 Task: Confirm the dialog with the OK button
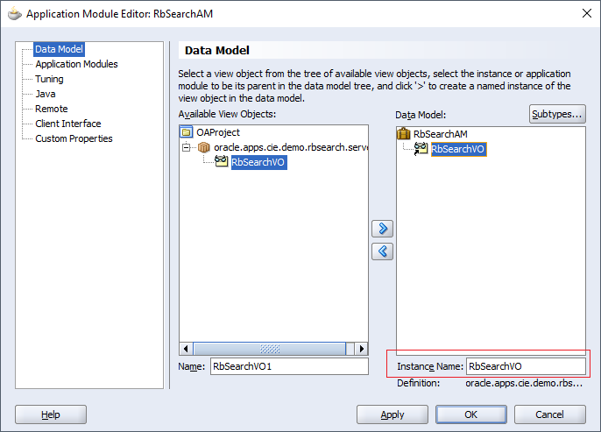[x=471, y=414]
